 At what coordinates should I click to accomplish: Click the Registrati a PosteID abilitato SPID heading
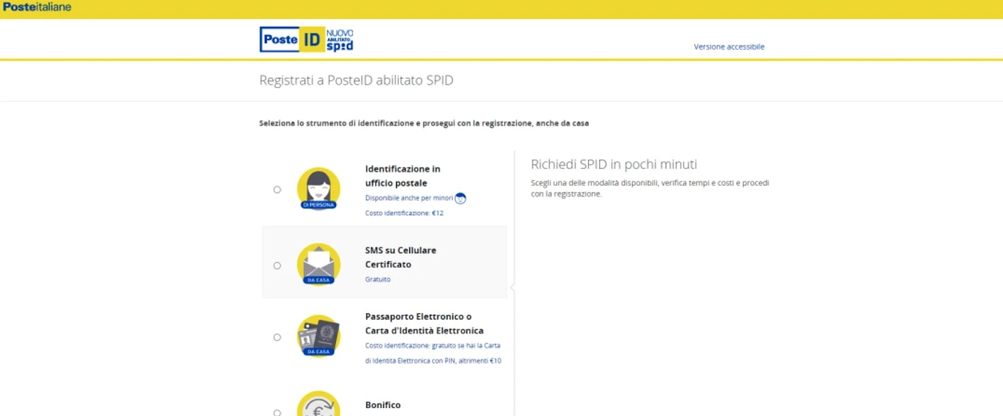click(357, 81)
